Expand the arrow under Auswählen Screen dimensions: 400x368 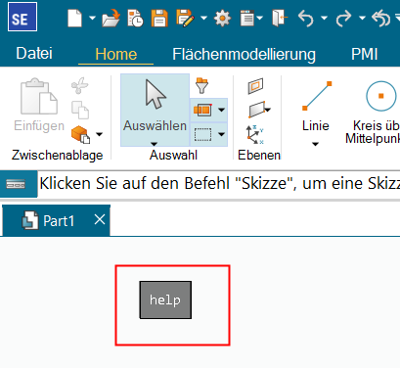pyautogui.click(x=155, y=144)
